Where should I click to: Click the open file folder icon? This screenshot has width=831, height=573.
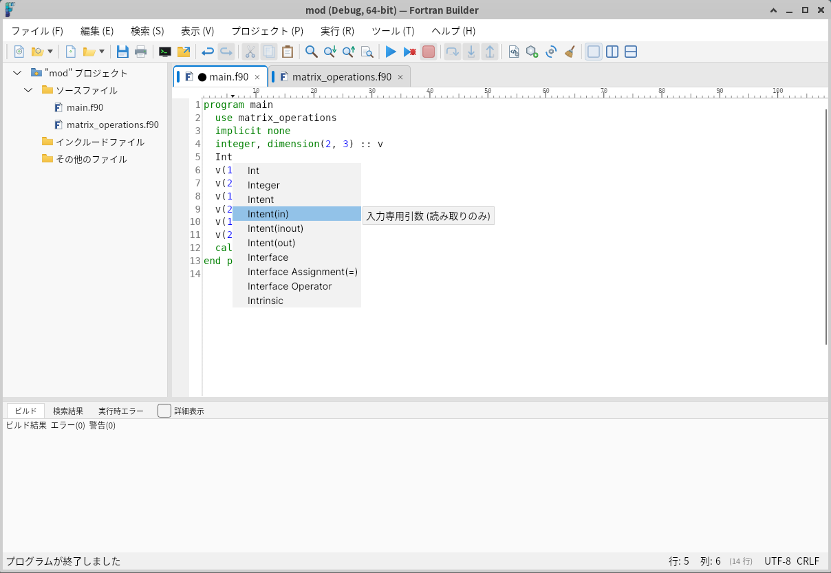point(89,52)
